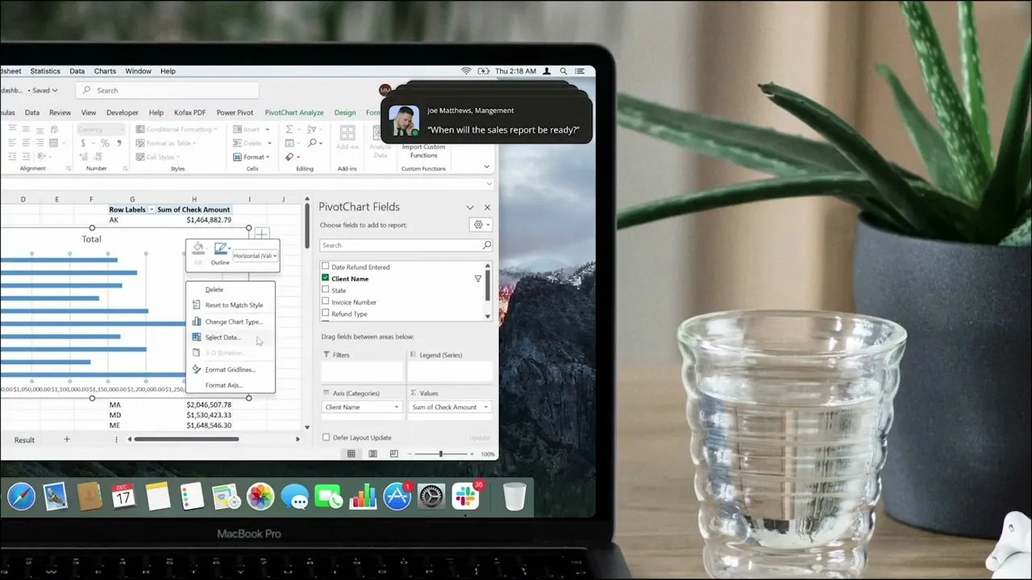Switch to Page Break Preview icon
The width and height of the screenshot is (1032, 580).
point(393,454)
